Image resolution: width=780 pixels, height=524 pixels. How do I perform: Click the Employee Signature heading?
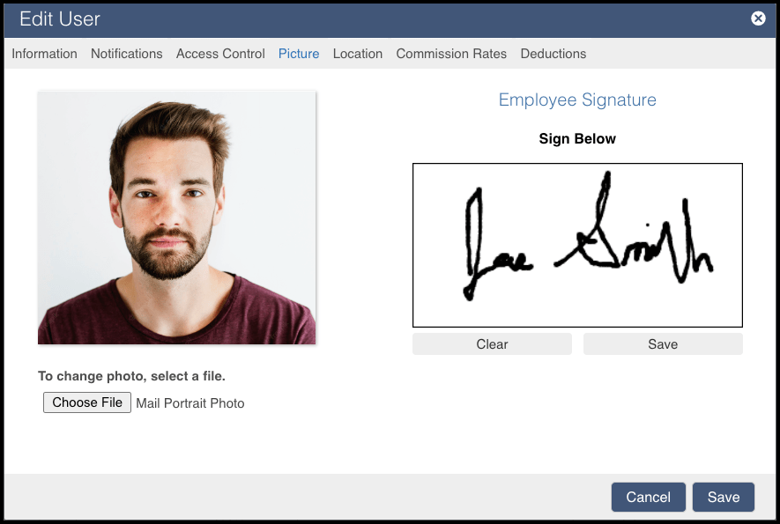(x=577, y=100)
